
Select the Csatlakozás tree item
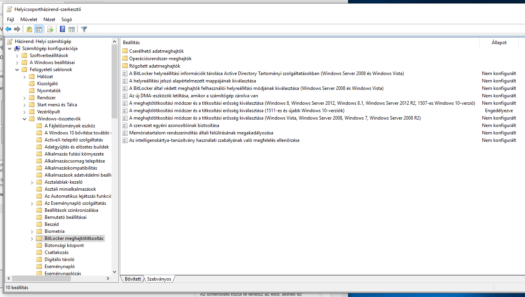click(56, 252)
